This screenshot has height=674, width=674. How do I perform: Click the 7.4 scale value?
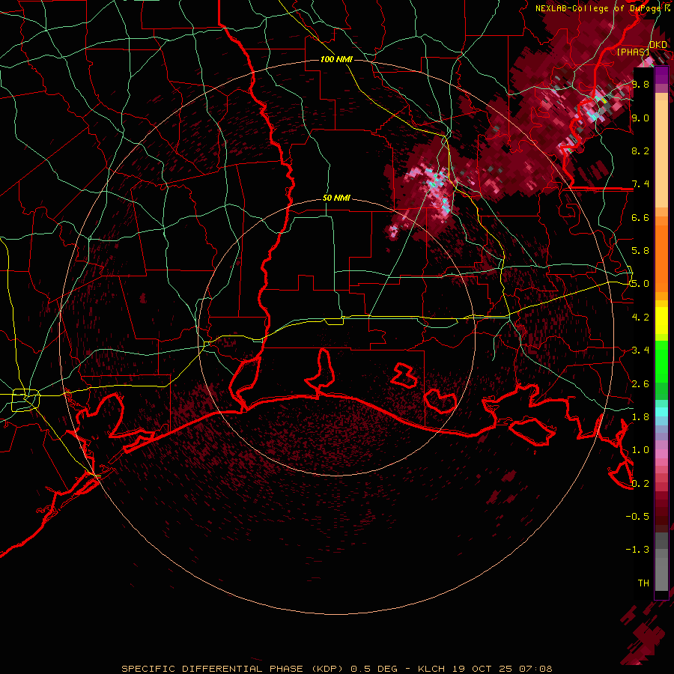tap(640, 184)
